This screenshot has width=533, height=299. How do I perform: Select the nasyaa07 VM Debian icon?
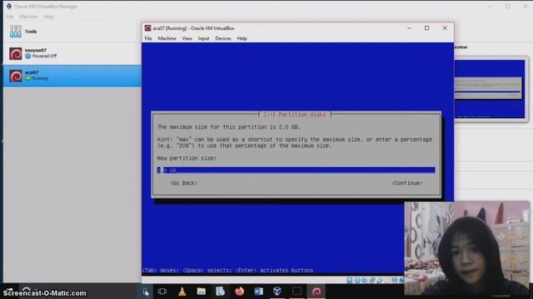click(x=16, y=53)
